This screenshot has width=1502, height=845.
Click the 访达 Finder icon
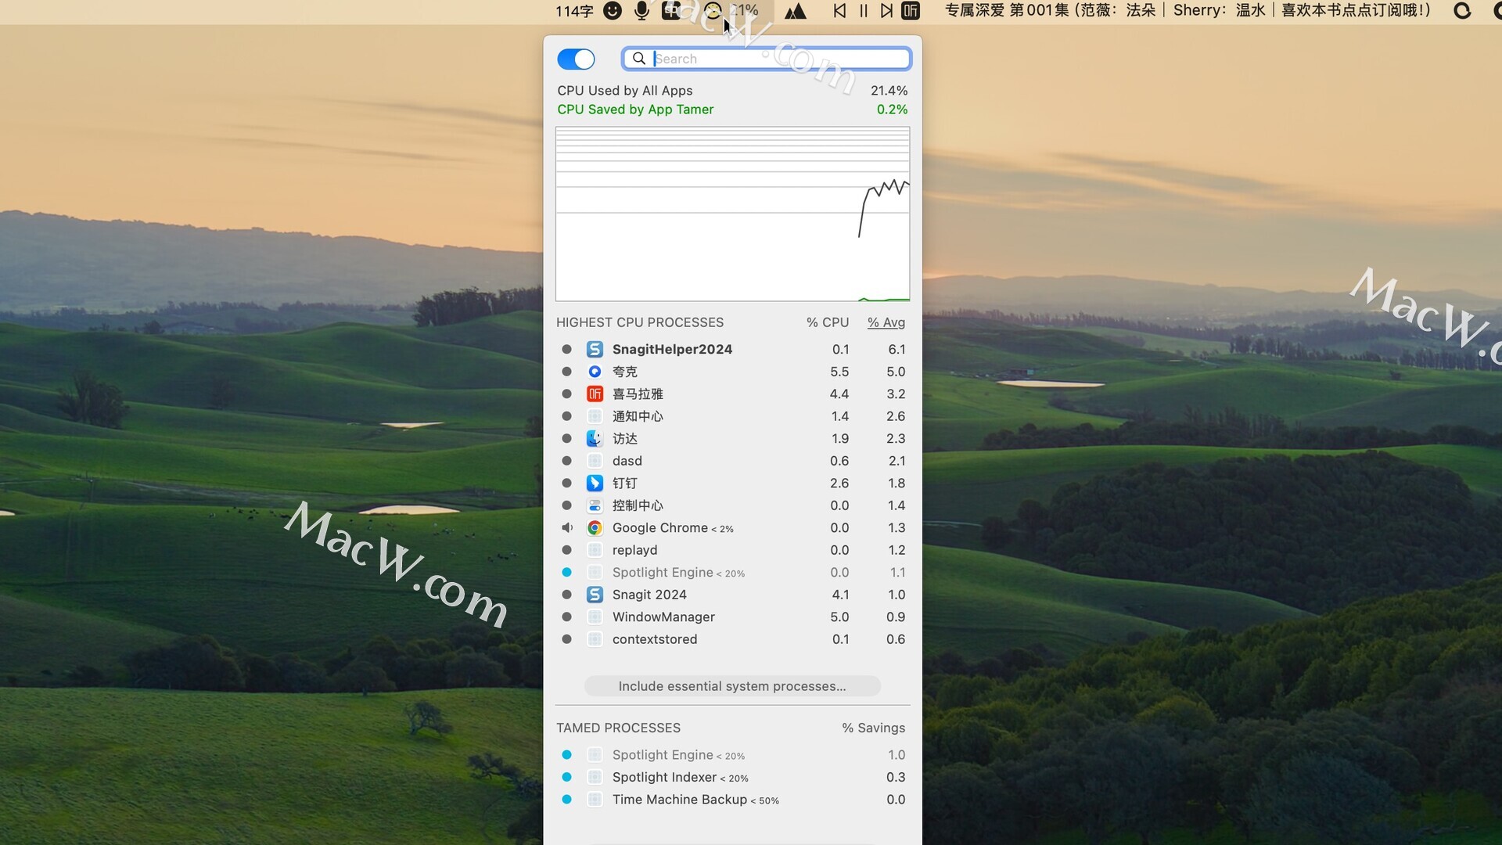(595, 438)
